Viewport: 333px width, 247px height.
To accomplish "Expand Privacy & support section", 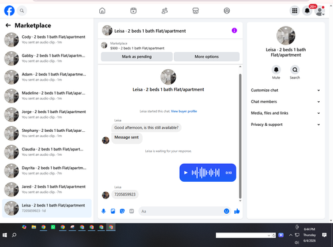I will (286, 124).
